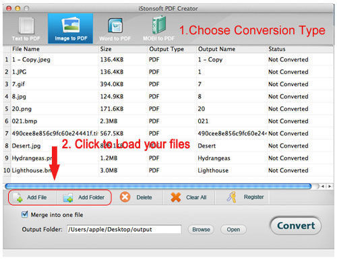Click the 2.3MB size cell
This screenshot has width=337, height=260.
point(109,121)
